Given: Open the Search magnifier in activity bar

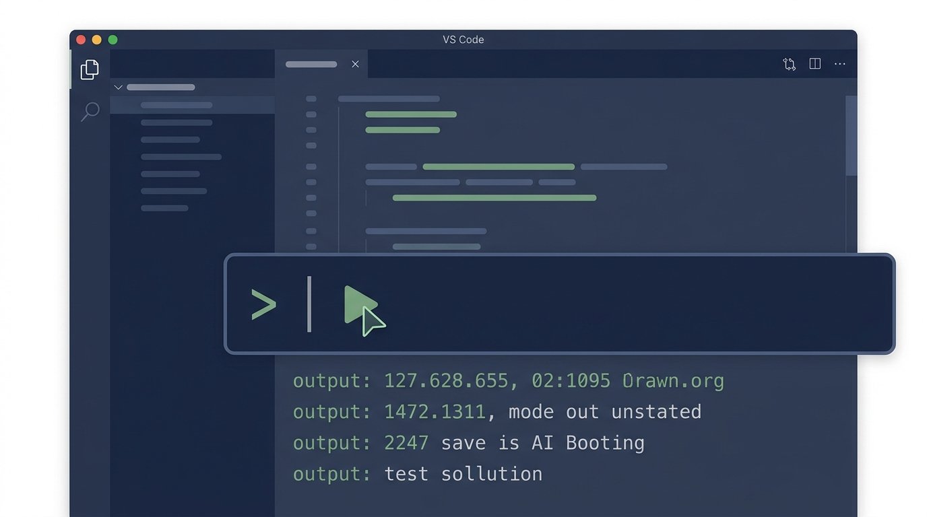Looking at the screenshot, I should (90, 112).
